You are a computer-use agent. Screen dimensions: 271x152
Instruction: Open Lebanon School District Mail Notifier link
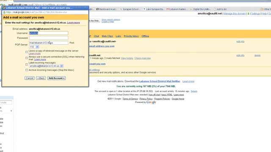click(160, 81)
